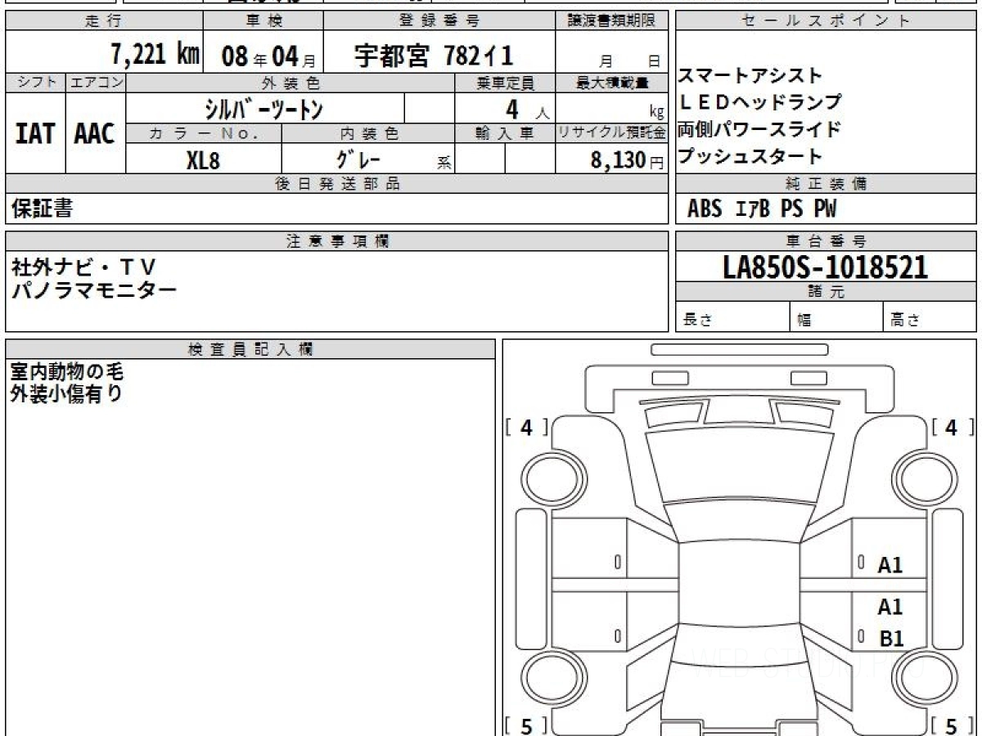Click the 後日発送部品 header
Image resolution: width=982 pixels, height=736 pixels.
[x=336, y=184]
